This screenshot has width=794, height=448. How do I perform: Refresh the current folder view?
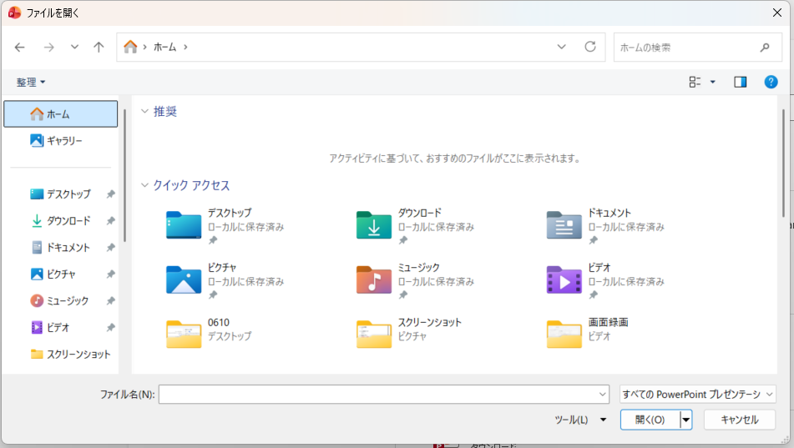coord(590,47)
